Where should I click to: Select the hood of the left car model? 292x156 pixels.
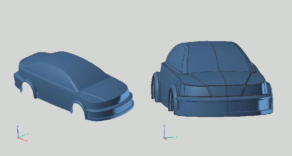(x=102, y=87)
